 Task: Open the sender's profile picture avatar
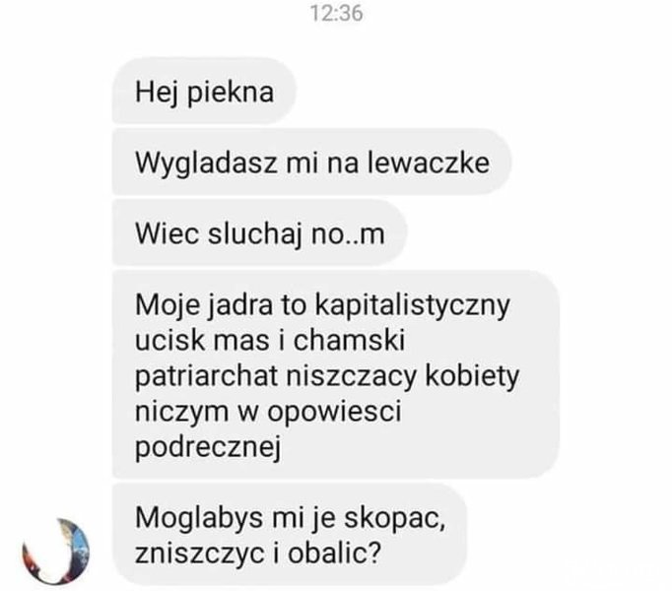tap(56, 552)
